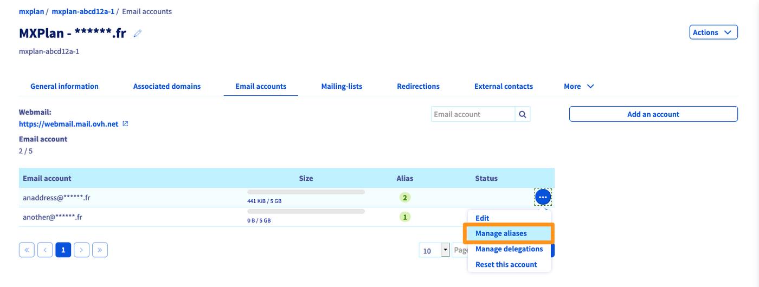
Task: Click the anaddress storage usage bar
Action: [x=306, y=192]
